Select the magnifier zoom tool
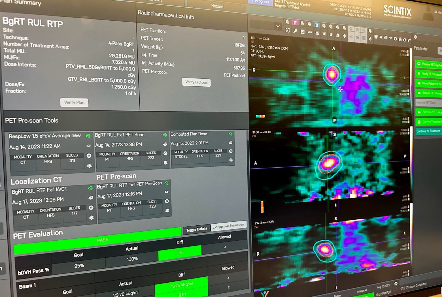 point(295,31)
